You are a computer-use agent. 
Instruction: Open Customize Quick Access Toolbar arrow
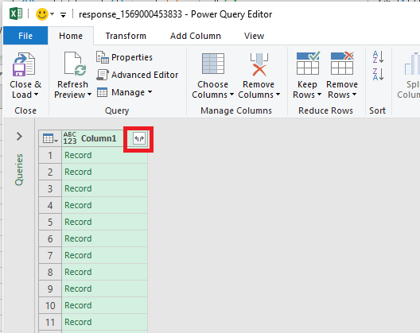point(63,15)
